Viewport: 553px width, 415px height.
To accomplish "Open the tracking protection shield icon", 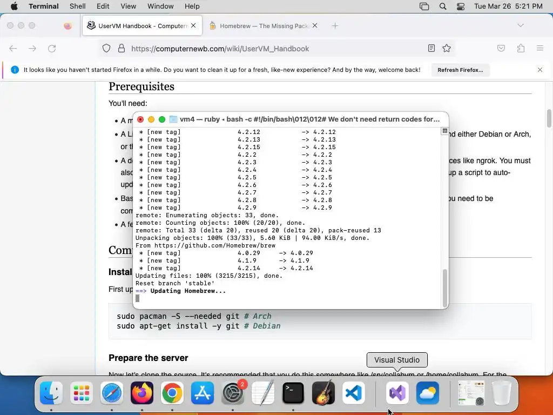I will 106,48.
